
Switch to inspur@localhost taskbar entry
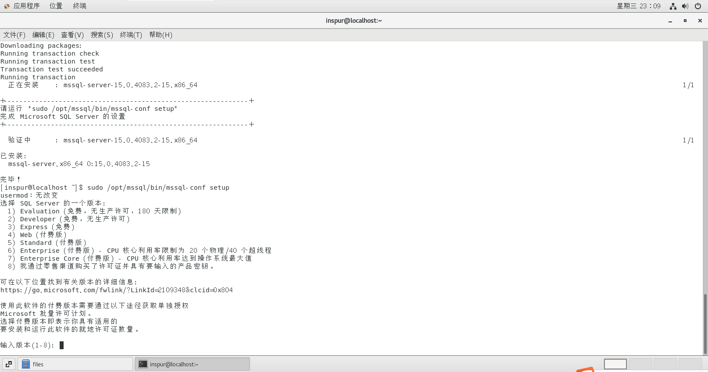(192, 364)
